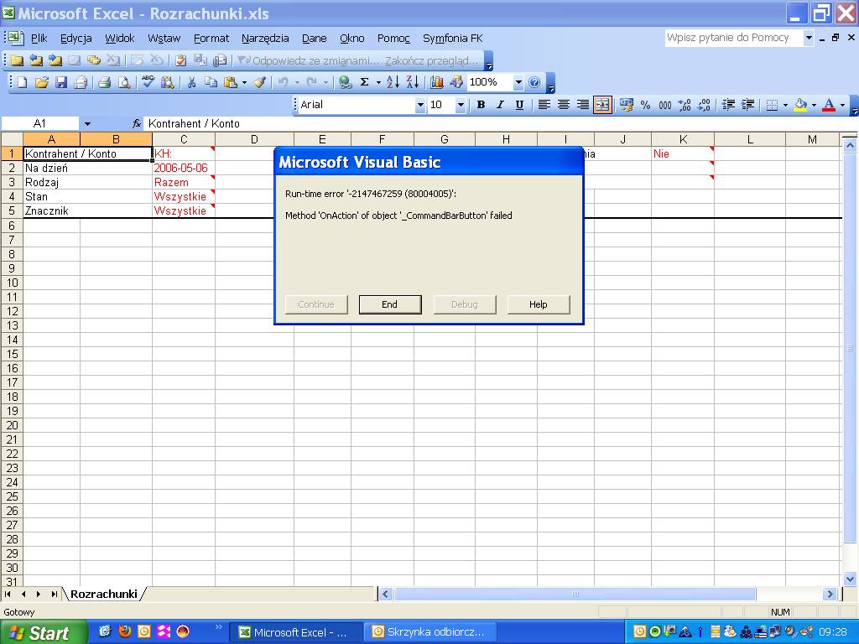Screen dimensions: 859x644
Task: Click the Font Color A swatch
Action: coord(829,105)
